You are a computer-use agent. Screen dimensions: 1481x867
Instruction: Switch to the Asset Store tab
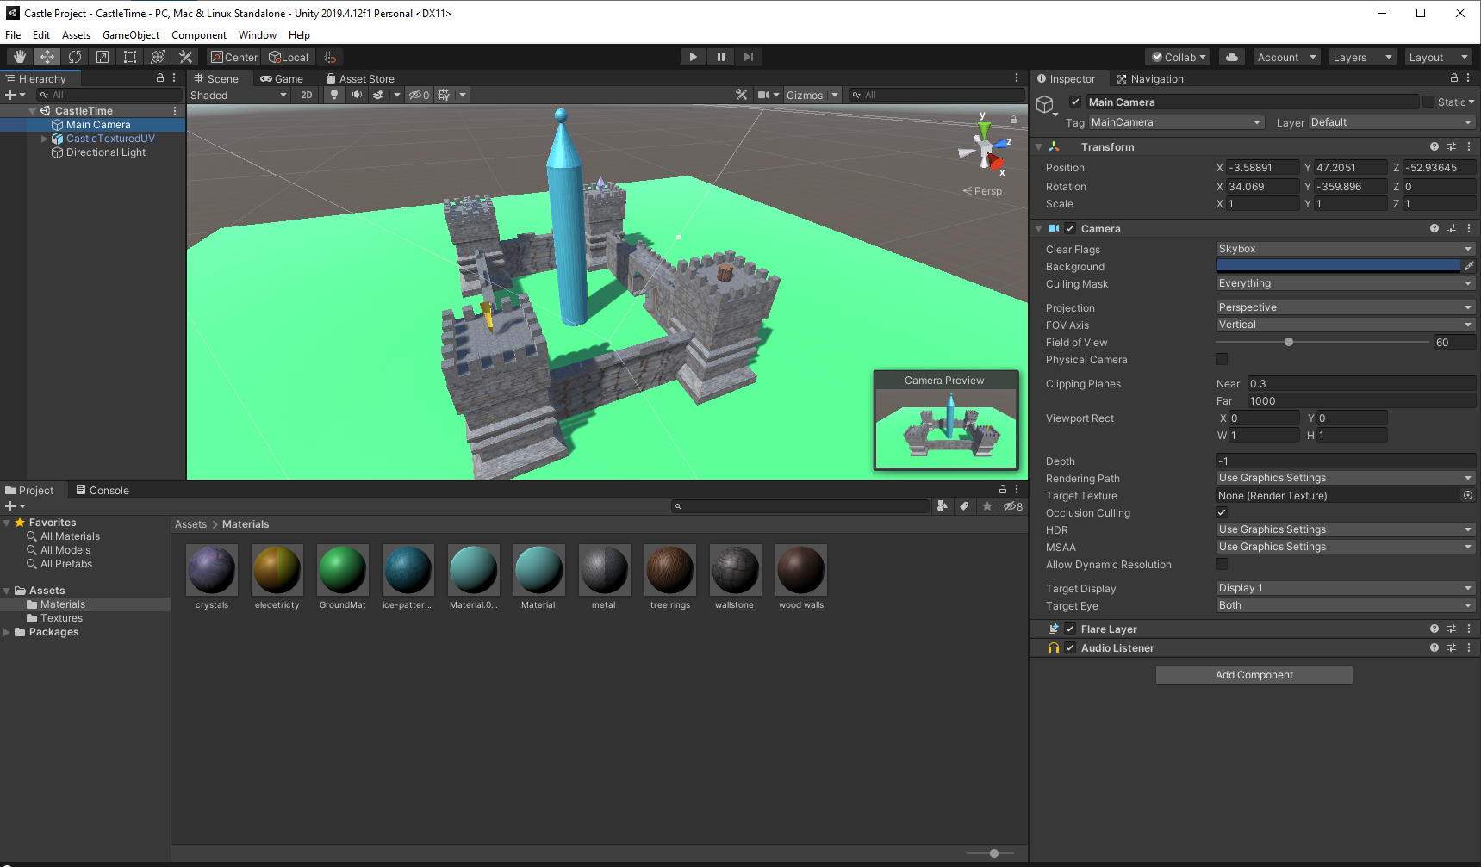(360, 78)
